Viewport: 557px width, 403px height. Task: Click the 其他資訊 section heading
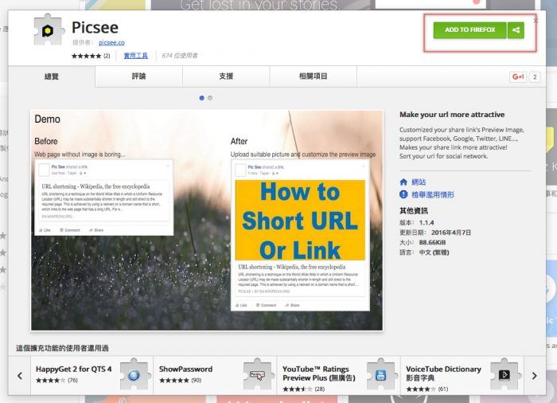pos(414,211)
